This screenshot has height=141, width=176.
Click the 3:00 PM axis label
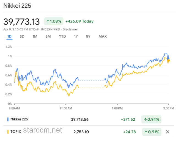click(169, 108)
